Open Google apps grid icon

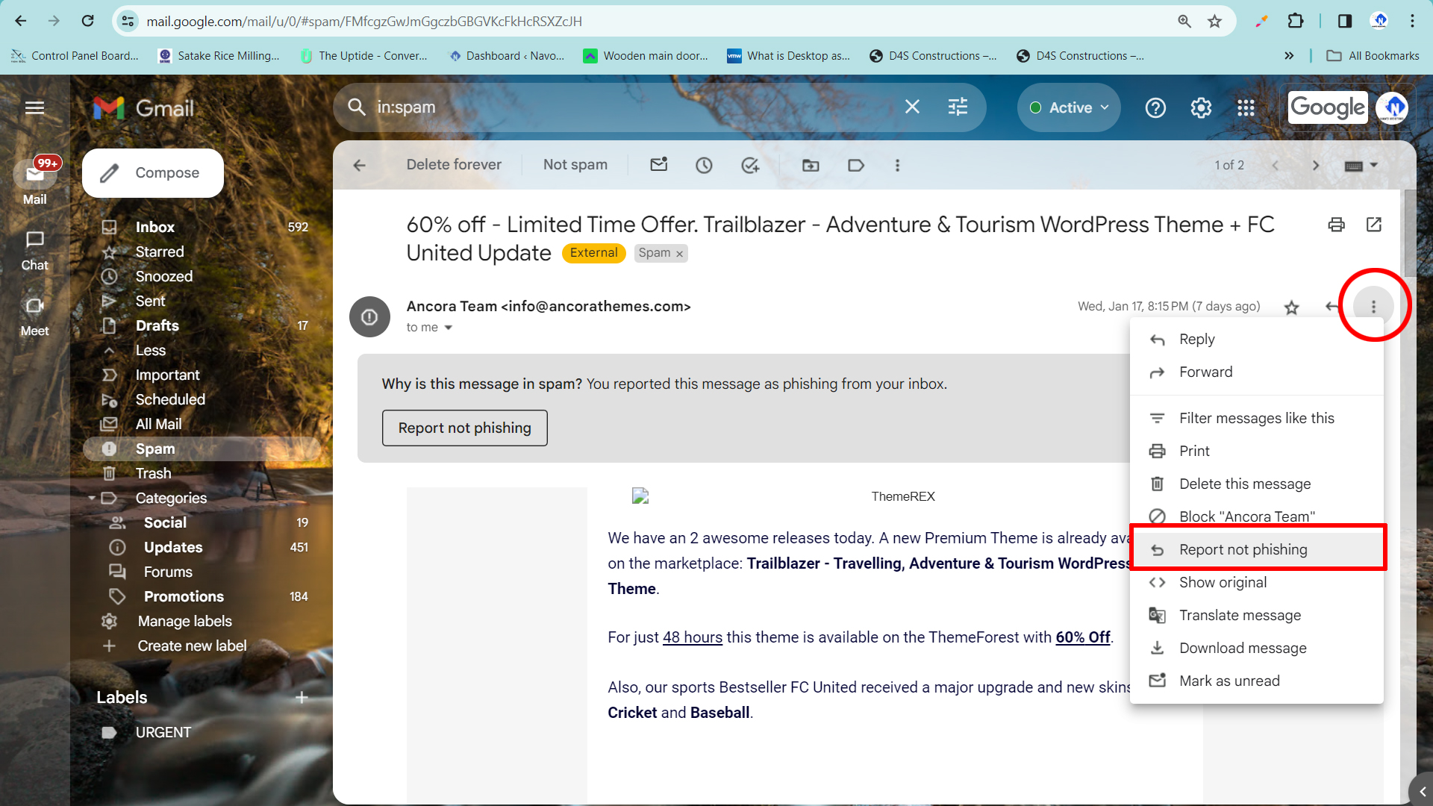1246,108
